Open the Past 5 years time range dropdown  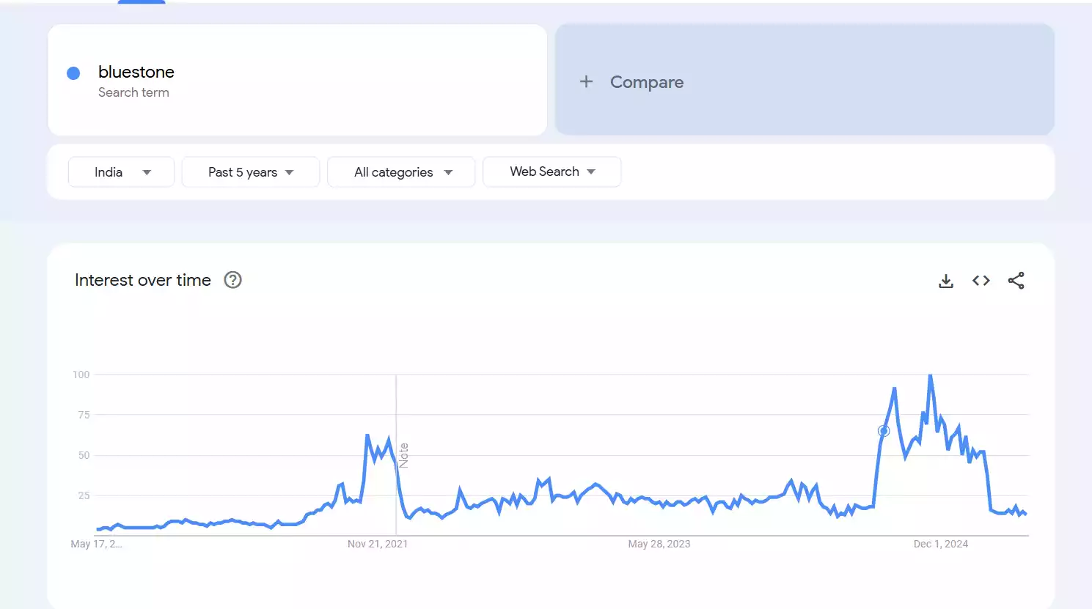click(250, 172)
